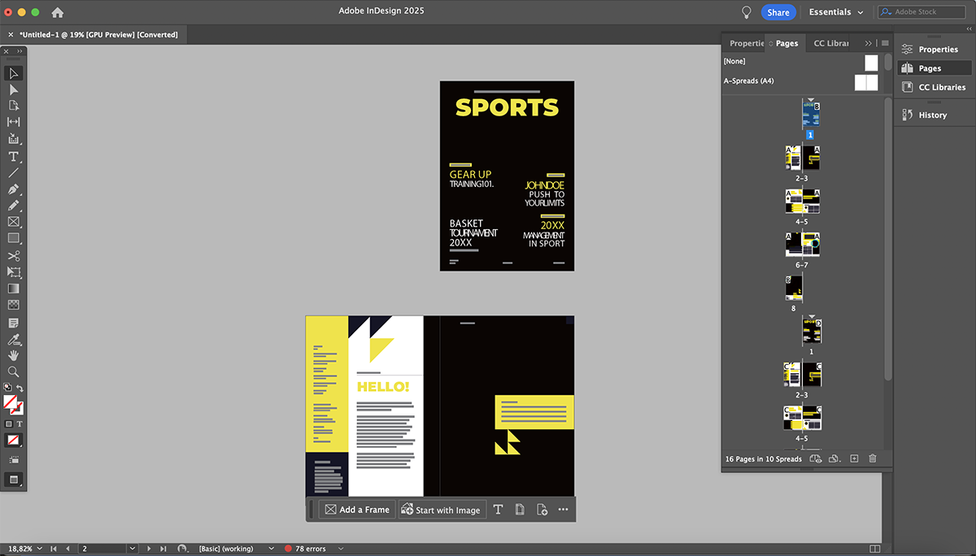Click the Add a Frame button

[357, 510]
